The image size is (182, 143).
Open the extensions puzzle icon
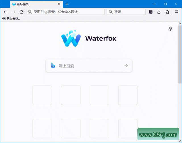[167, 12]
